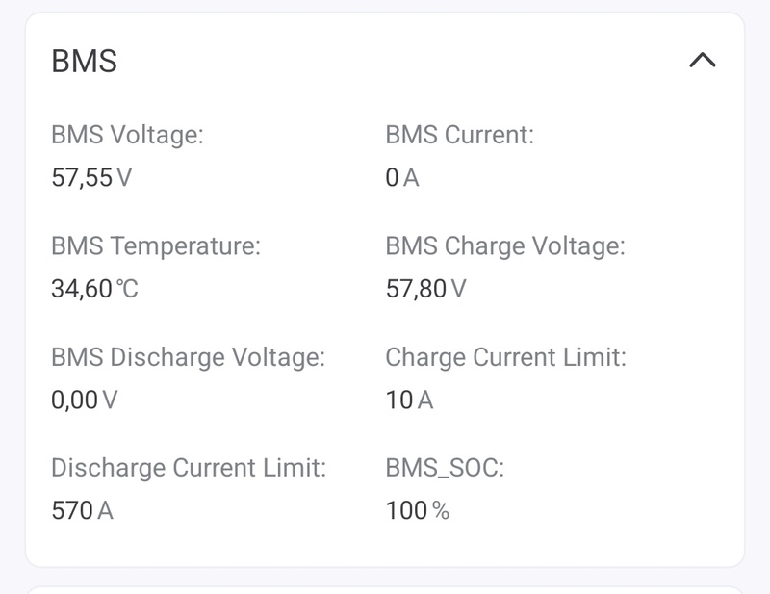Select the BMS_SOC label
The height and width of the screenshot is (594, 770).
pos(445,468)
